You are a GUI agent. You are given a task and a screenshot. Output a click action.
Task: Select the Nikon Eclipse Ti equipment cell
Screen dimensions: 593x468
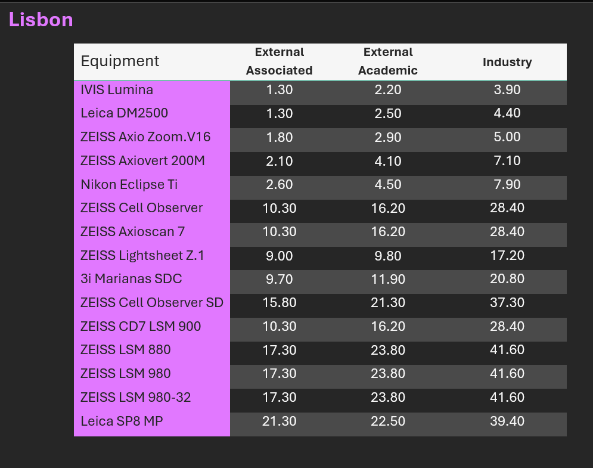(129, 185)
